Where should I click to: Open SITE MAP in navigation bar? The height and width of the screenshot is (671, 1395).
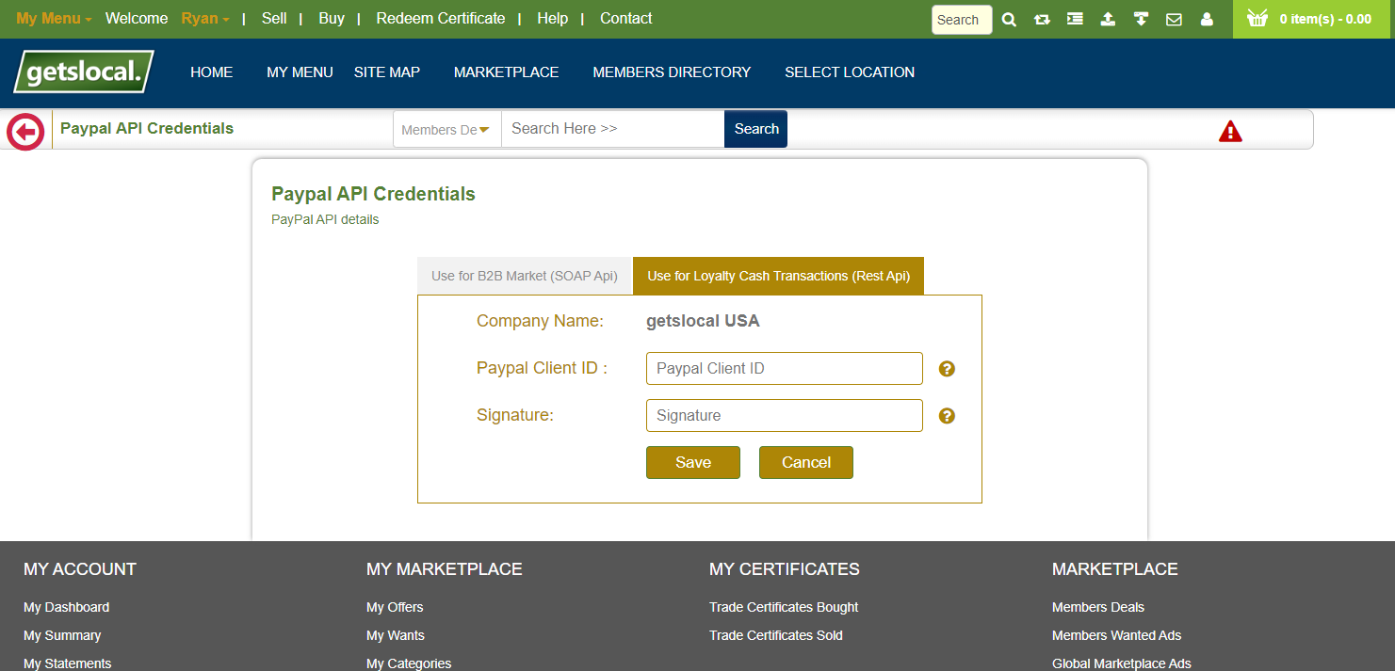(387, 72)
